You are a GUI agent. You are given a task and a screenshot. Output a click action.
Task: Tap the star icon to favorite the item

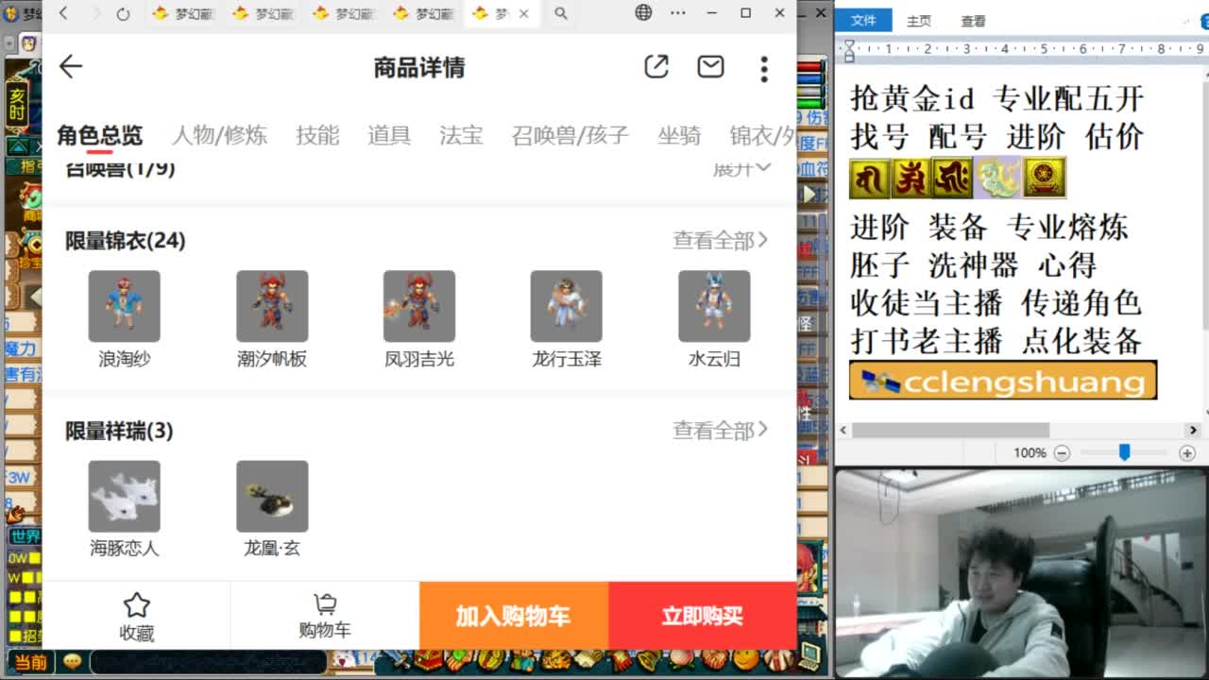(137, 605)
